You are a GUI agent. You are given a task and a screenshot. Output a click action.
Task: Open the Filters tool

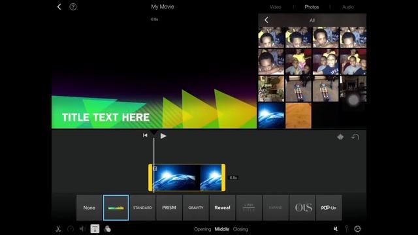107,229
